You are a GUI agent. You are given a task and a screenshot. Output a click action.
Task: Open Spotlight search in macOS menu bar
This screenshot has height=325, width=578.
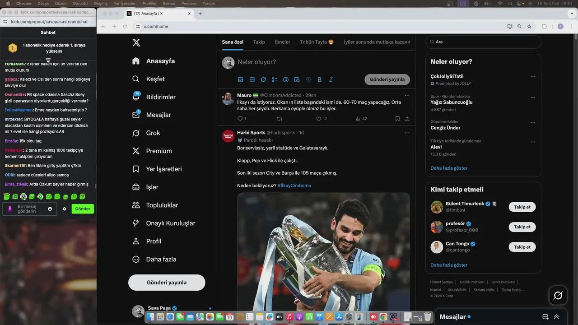(510, 3)
